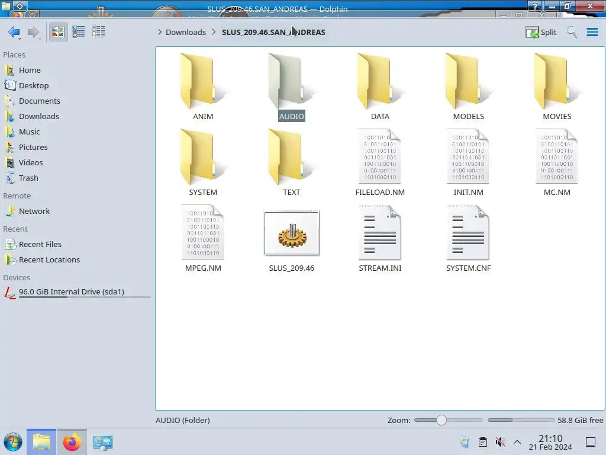This screenshot has height=455, width=606.
Task: Open Music in Places
Action: (30, 132)
